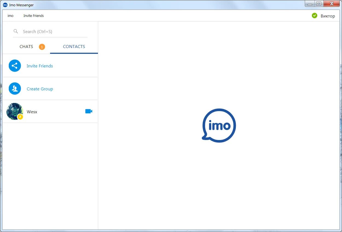The height and width of the screenshot is (232, 342).
Task: Maximize the Imo Messenger window
Action: 319,4
